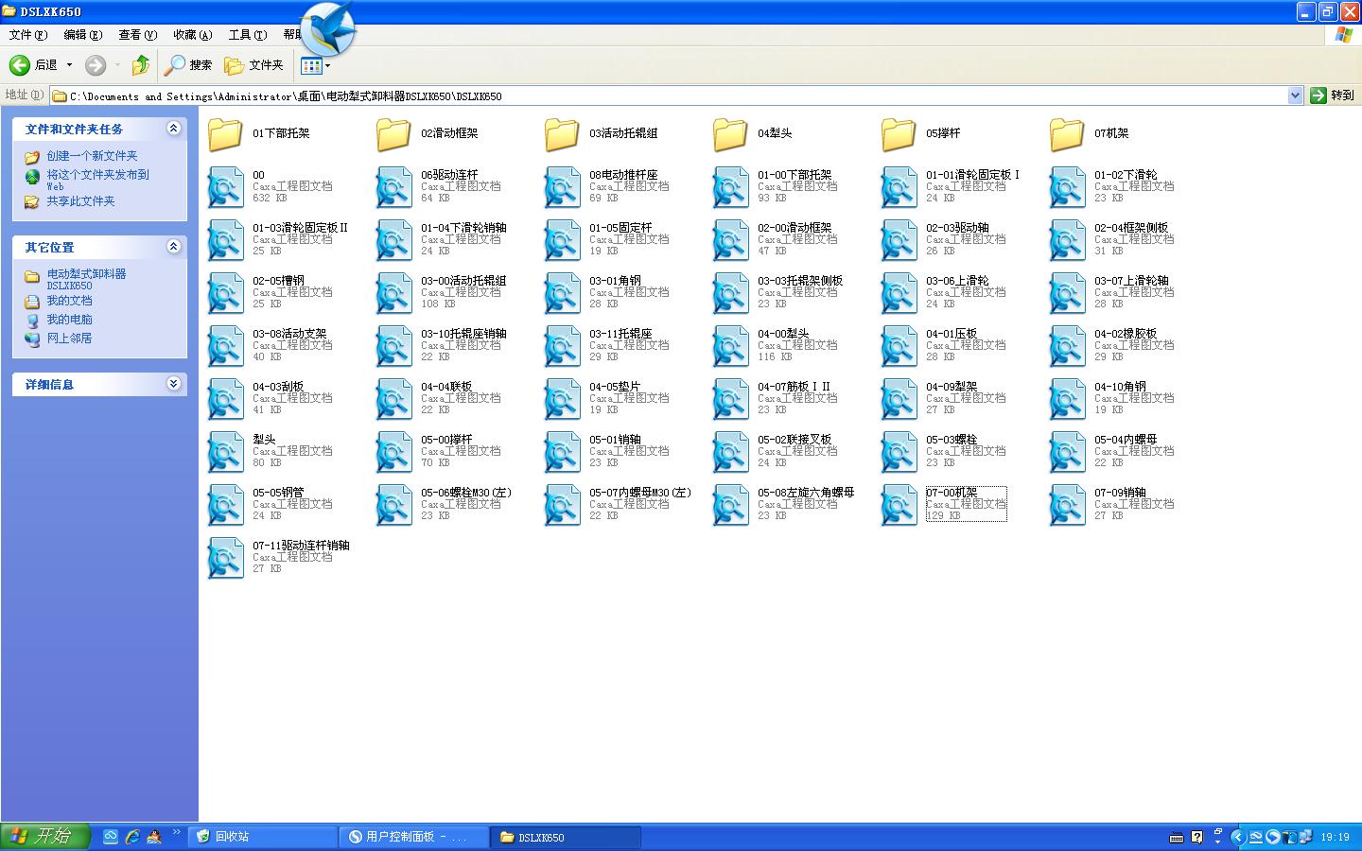Open the 查看 menu
This screenshot has width=1362, height=851.
coord(136,34)
